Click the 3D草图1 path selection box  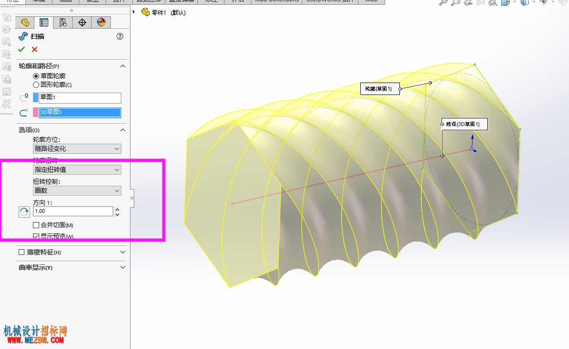point(80,113)
